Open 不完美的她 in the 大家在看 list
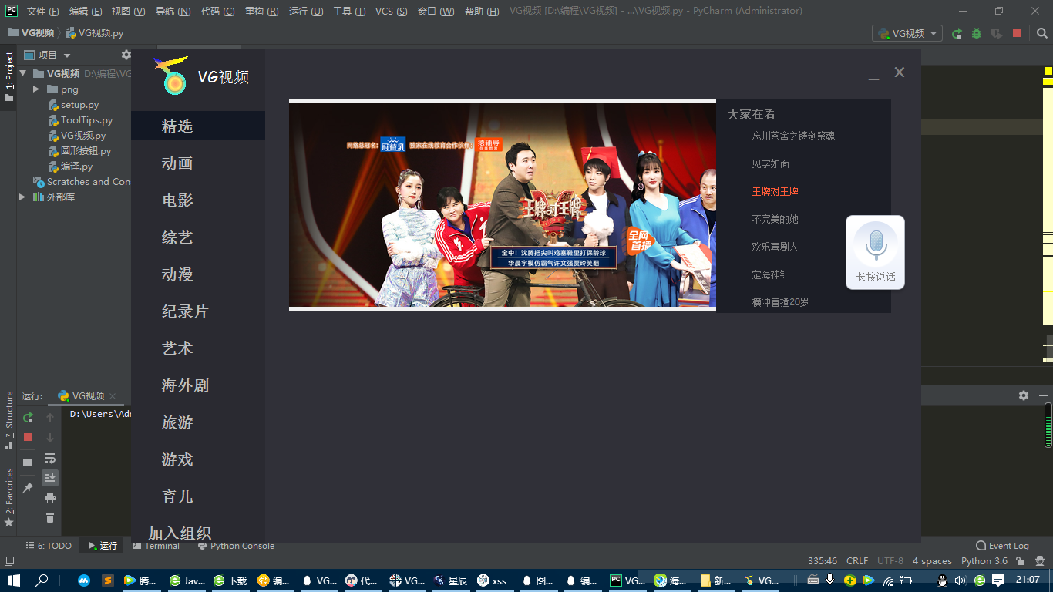This screenshot has height=592, width=1053. tap(775, 219)
